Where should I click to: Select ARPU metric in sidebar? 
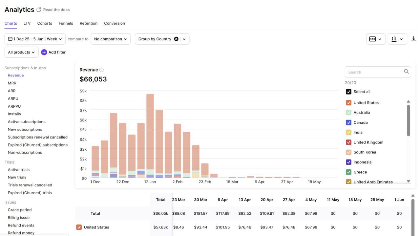tap(13, 98)
